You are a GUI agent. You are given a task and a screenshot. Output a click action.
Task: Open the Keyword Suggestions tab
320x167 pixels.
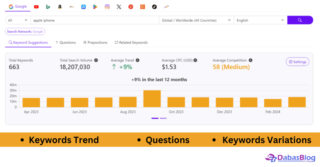pos(28,42)
